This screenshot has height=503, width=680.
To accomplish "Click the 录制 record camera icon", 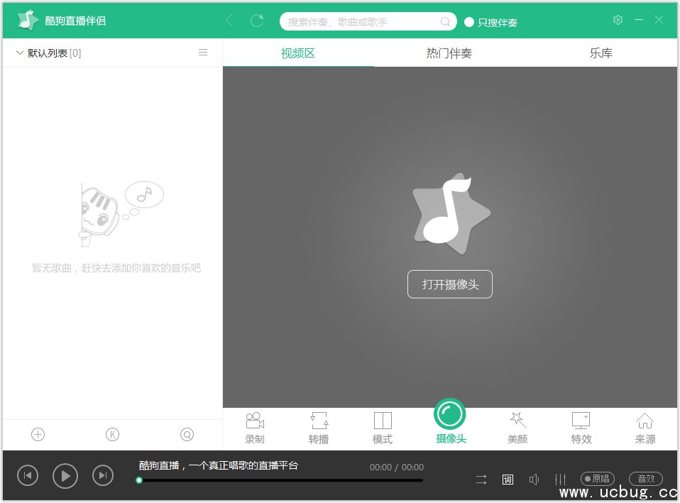I will click(x=255, y=421).
